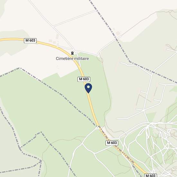This screenshot has width=177, height=177.
Task: Click the yellow M 603 road just below the pin
Action: (90, 99)
